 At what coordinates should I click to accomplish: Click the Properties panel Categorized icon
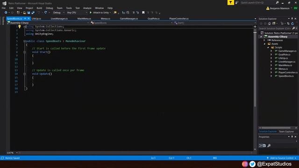pos(261,146)
